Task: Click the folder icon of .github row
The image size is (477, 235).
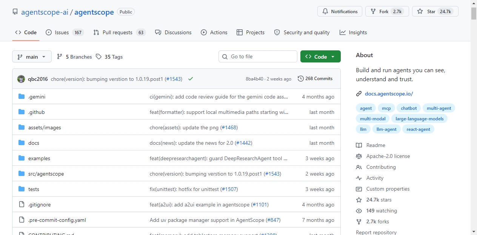Action: click(x=22, y=112)
